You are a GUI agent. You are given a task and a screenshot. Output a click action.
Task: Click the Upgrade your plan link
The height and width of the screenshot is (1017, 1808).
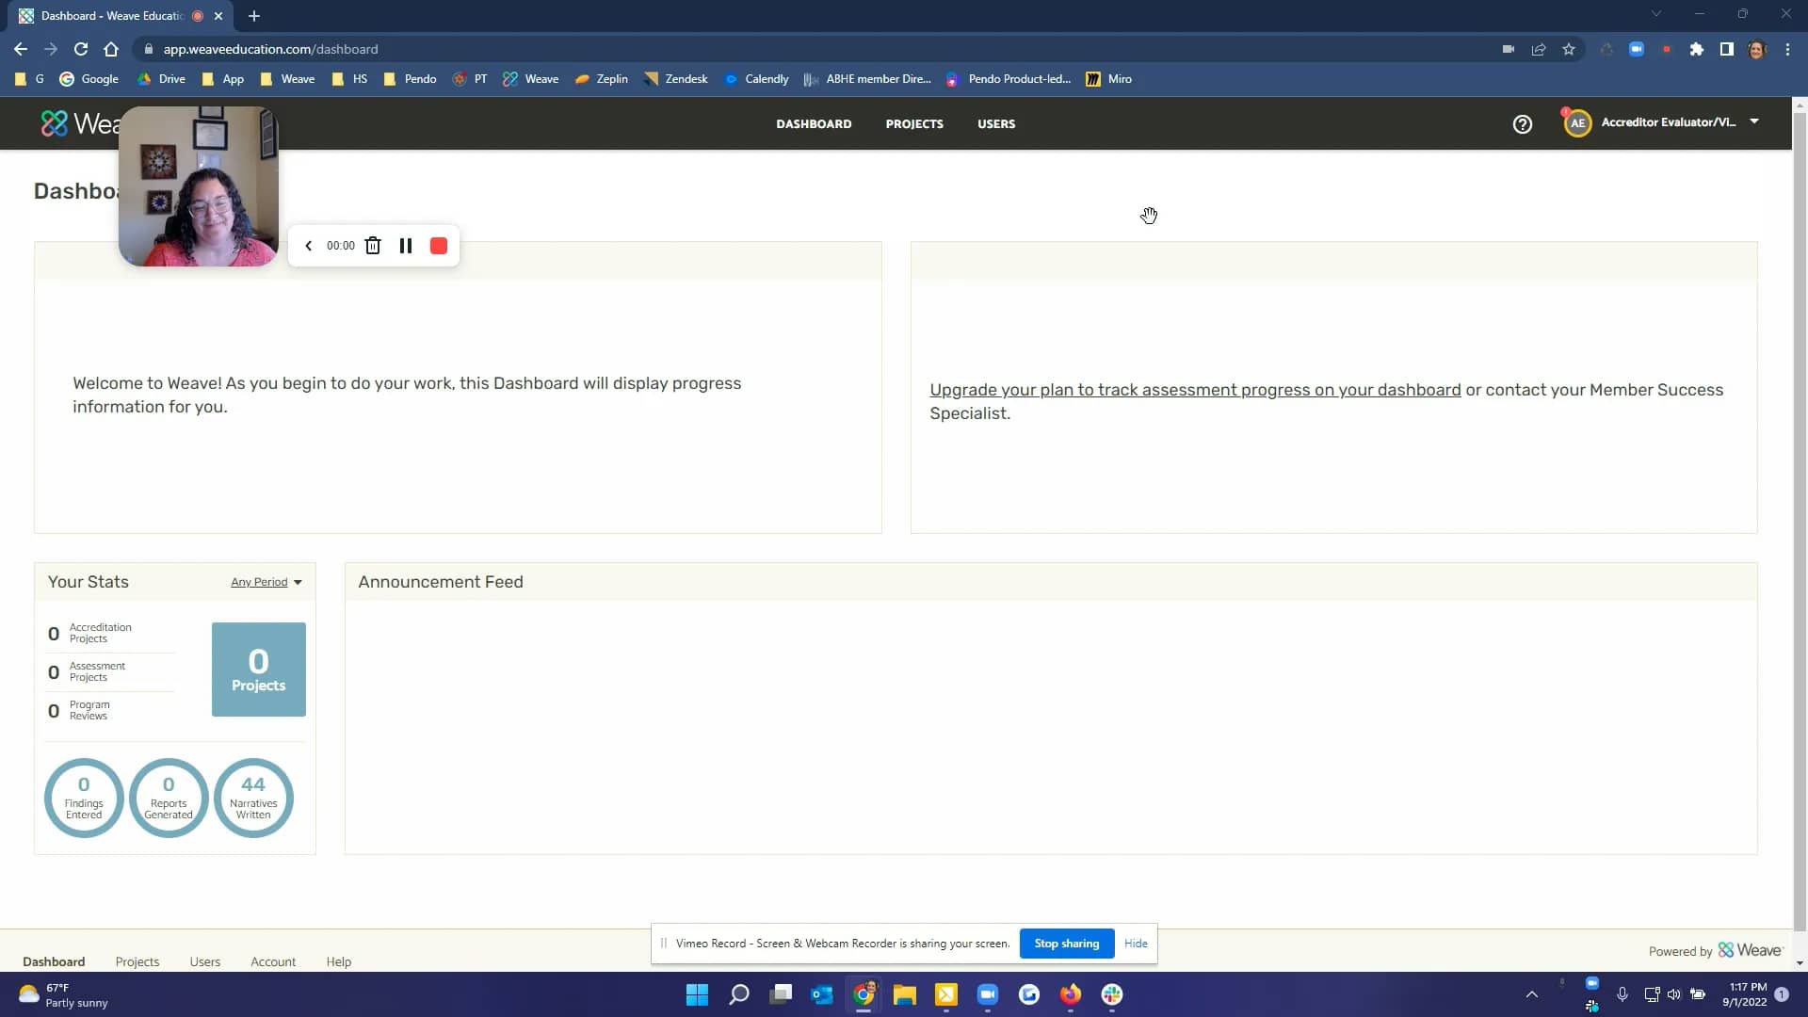click(x=1194, y=390)
